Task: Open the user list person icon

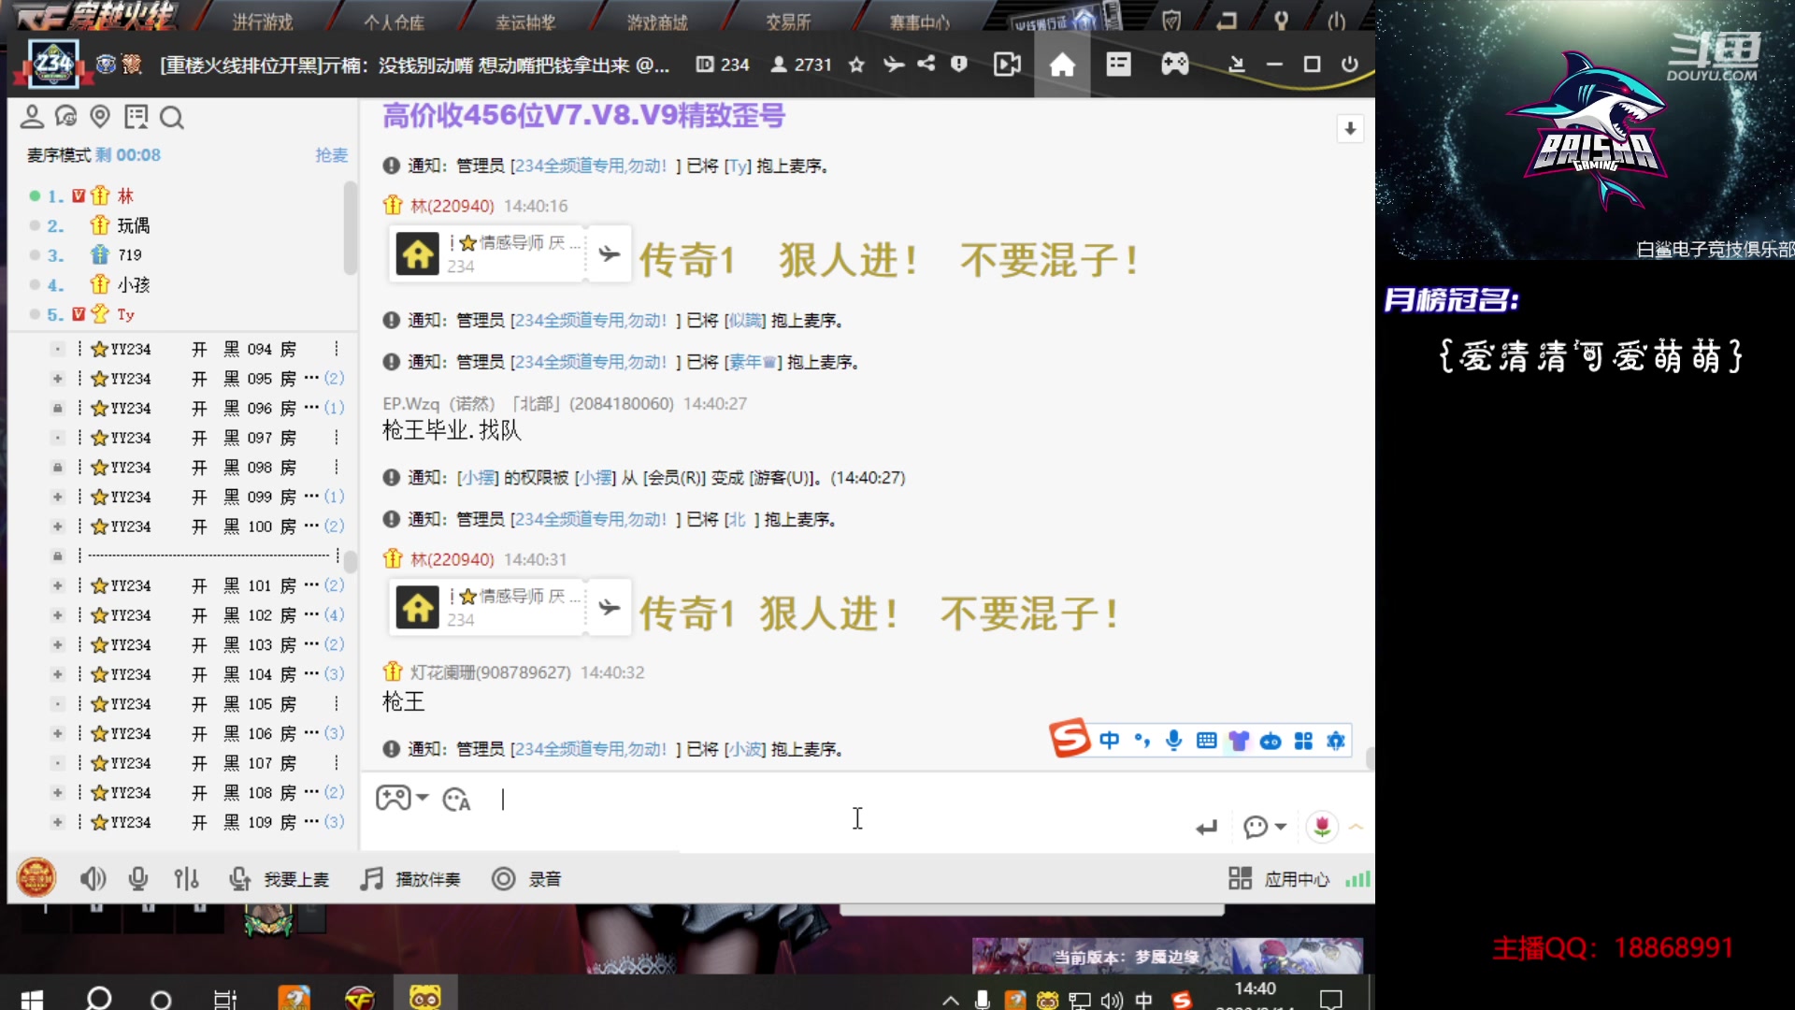Action: (32, 117)
